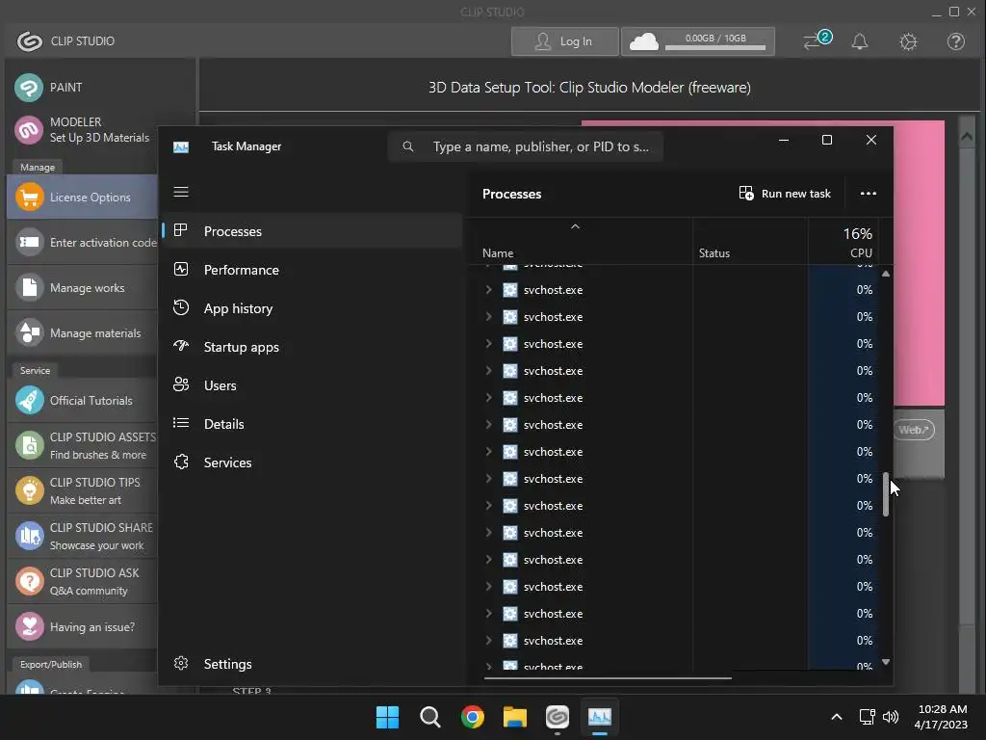Open Startup apps in Task Manager
This screenshot has height=740, width=986.
[312, 347]
